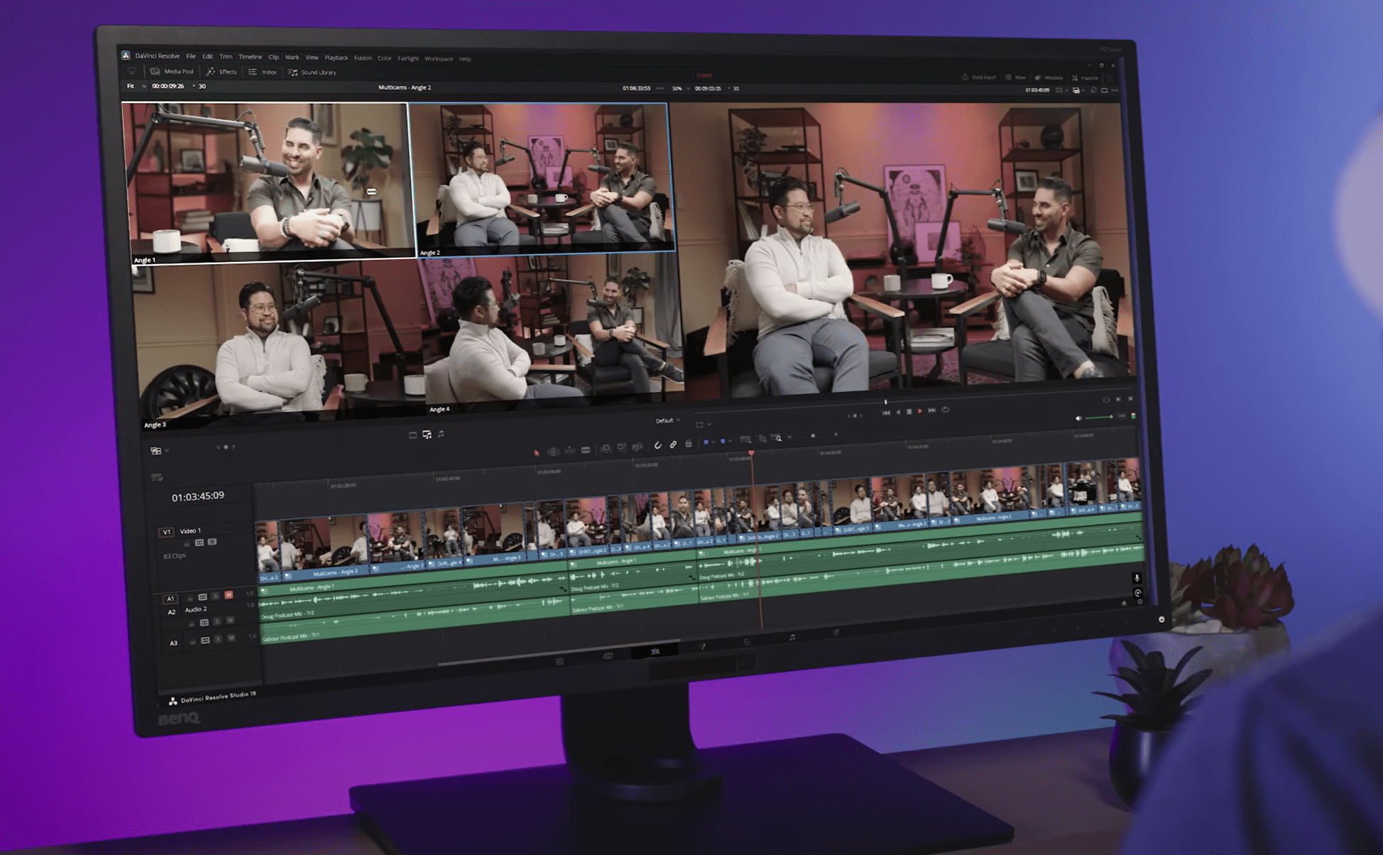Screen dimensions: 1383x855
Task: Open the Playback menu
Action: 336,58
